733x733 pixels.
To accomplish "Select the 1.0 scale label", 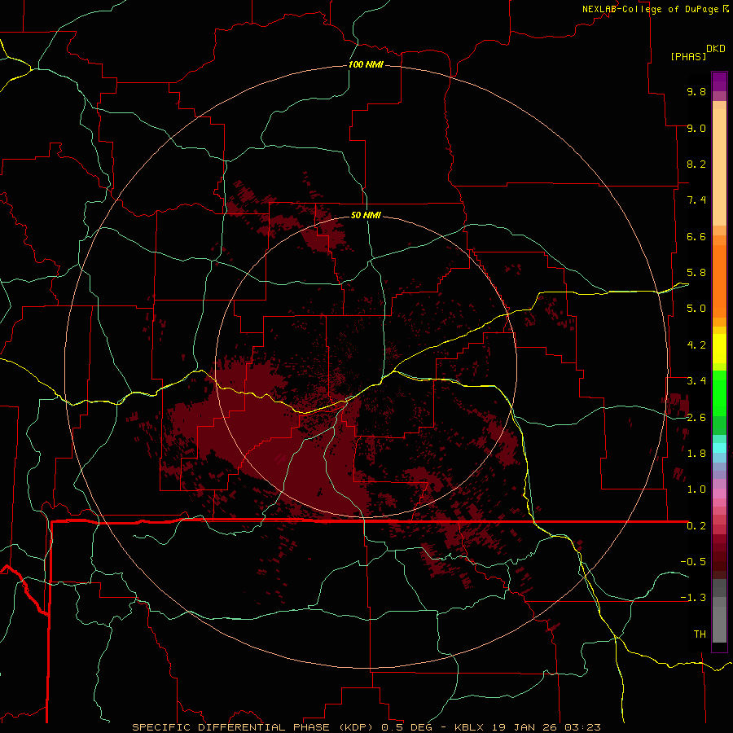I will [696, 489].
